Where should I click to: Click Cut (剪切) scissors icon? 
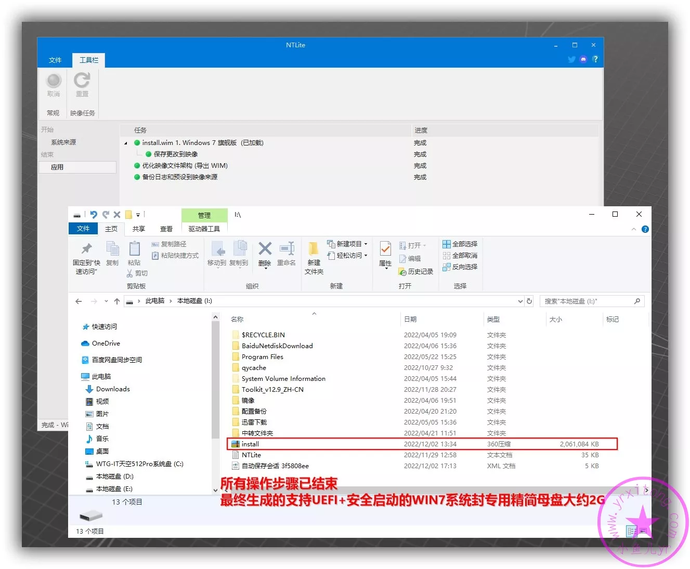click(129, 273)
